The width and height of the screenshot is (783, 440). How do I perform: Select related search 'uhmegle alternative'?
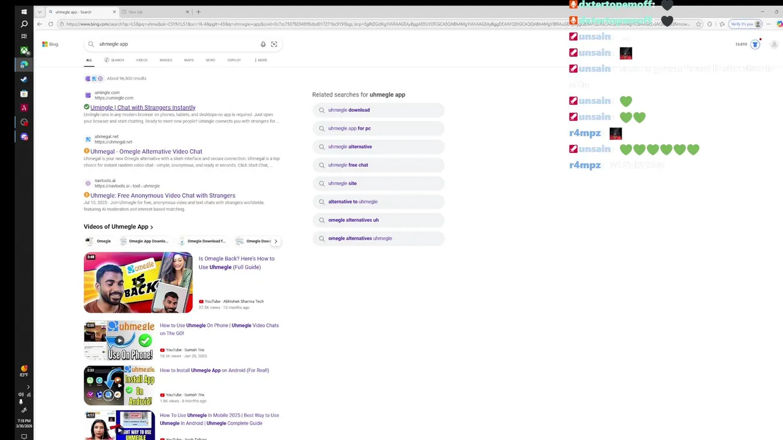click(378, 147)
